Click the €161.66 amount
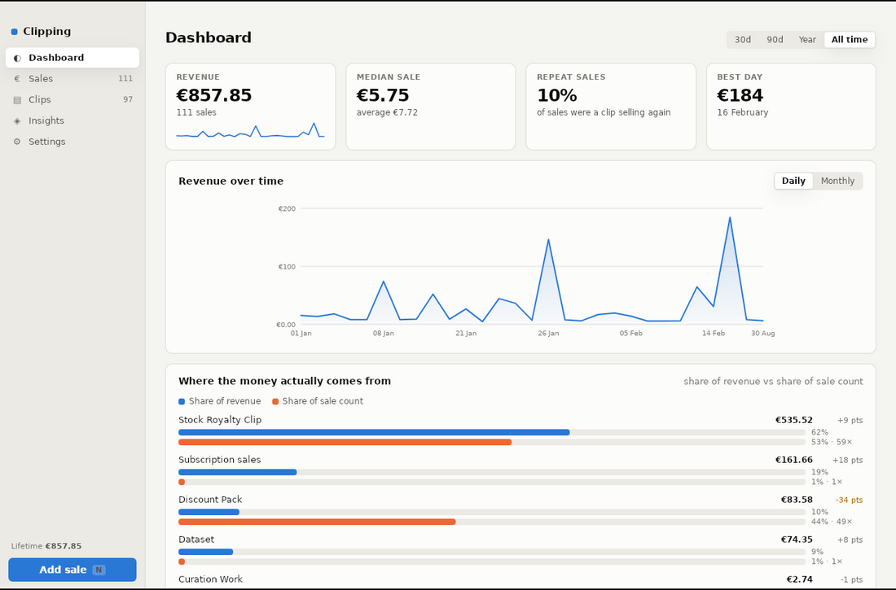 [x=793, y=460]
